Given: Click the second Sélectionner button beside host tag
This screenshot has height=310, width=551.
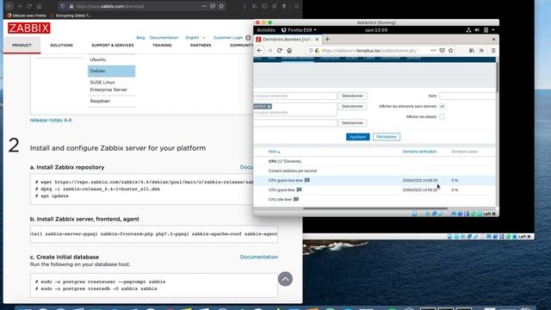Looking at the screenshot, I should click(x=352, y=106).
